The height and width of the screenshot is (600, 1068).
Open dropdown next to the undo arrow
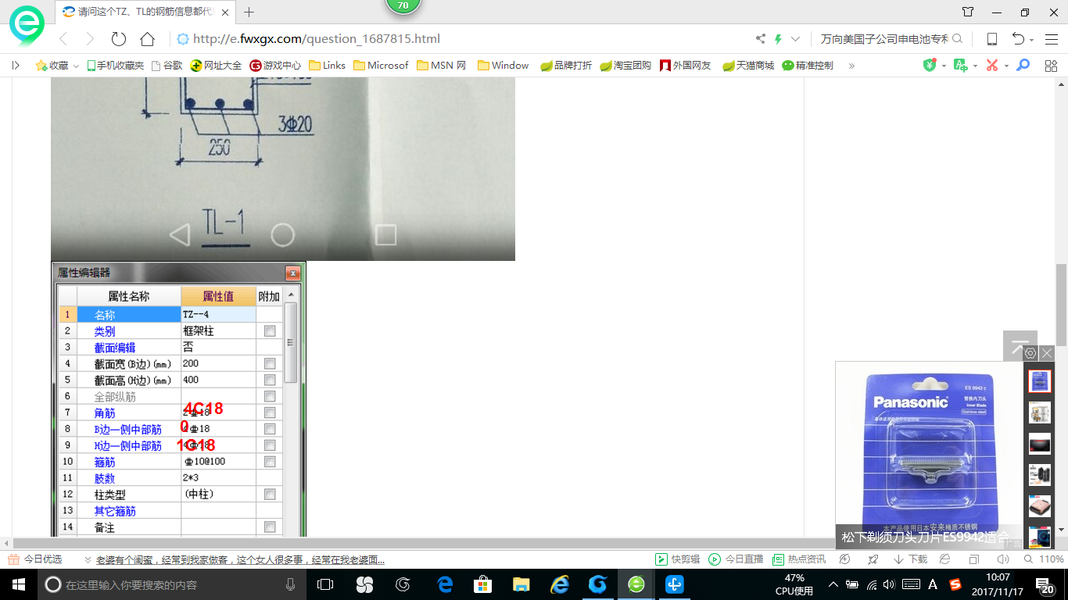(1031, 40)
